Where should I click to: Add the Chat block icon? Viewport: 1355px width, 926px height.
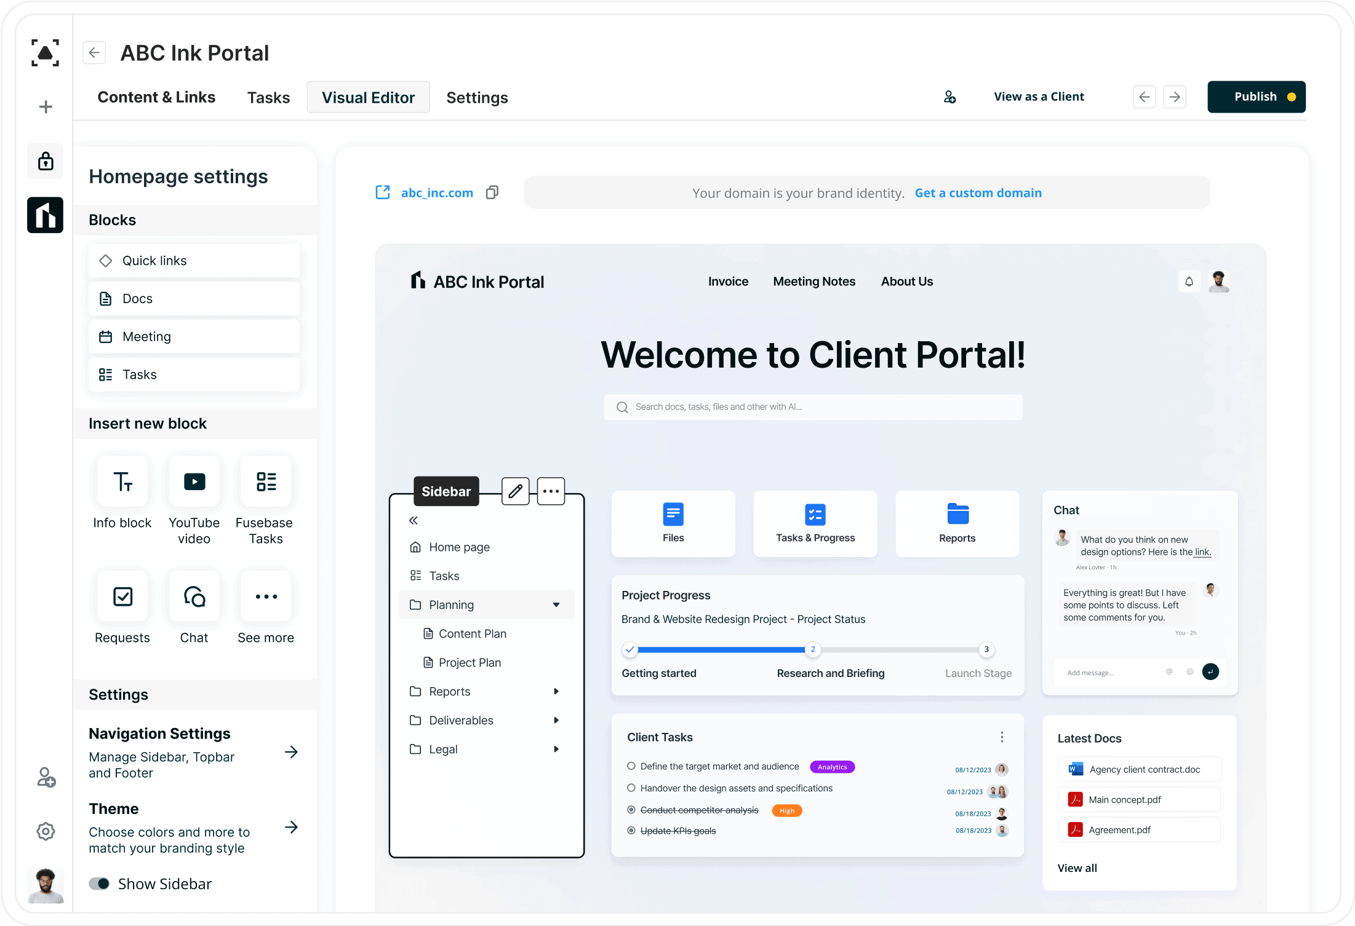pyautogui.click(x=194, y=596)
